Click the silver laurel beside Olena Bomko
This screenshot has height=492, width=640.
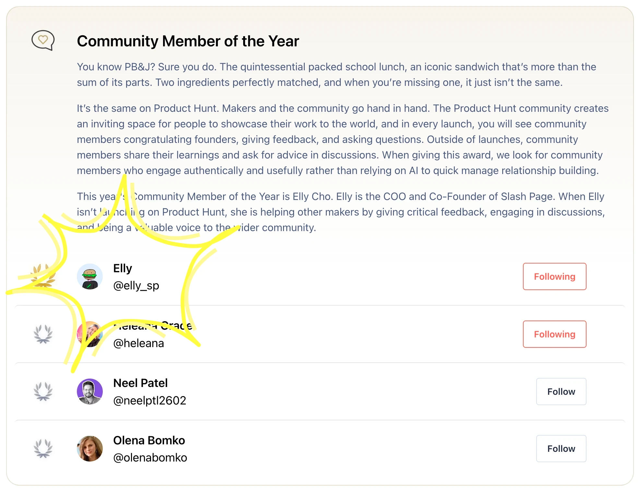(43, 449)
